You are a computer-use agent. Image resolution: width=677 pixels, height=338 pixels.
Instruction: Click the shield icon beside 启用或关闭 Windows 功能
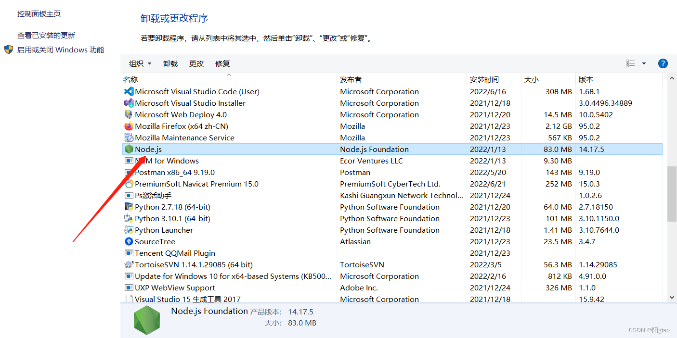[8, 49]
